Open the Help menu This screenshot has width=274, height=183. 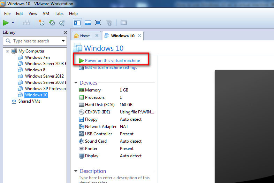[x=73, y=14]
